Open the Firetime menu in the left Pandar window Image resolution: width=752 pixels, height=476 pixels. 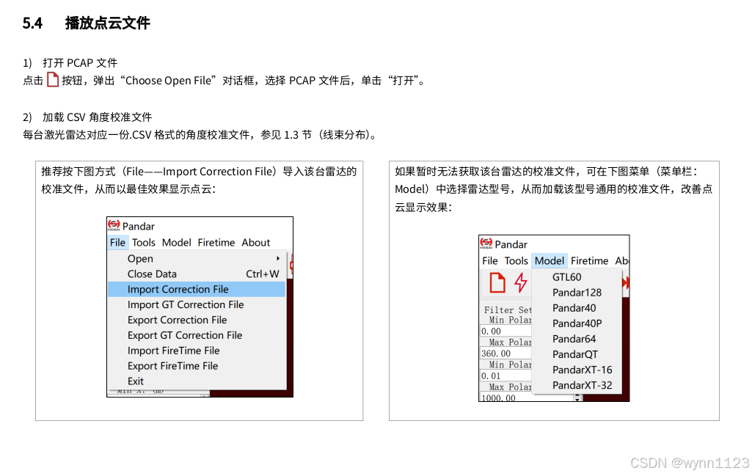click(x=216, y=243)
